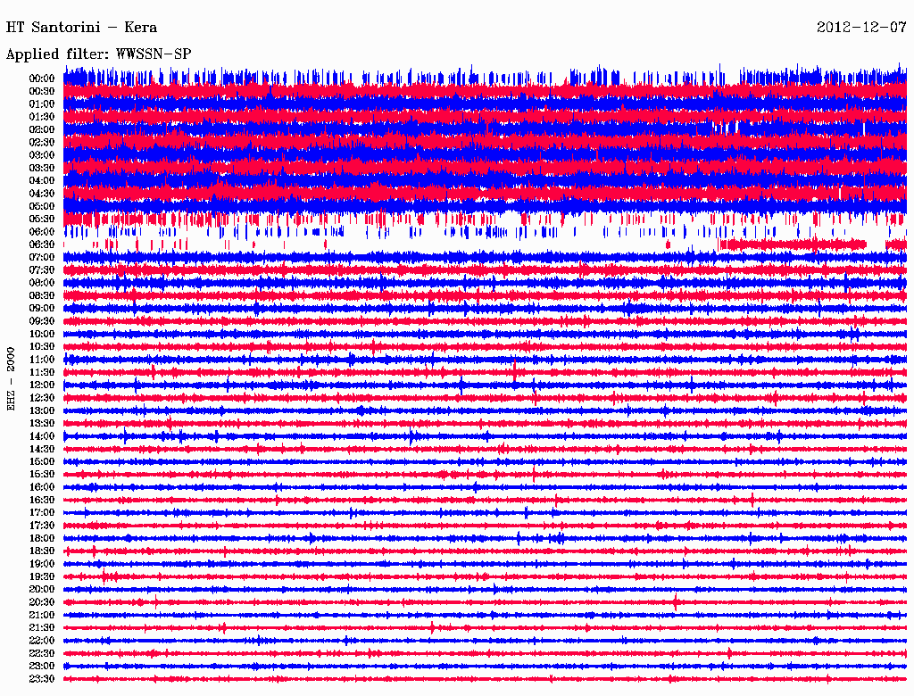Click the 08:30 time label
The height and width of the screenshot is (696, 914).
tap(42, 296)
